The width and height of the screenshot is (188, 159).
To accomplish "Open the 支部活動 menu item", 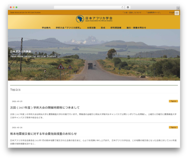I will click(91, 28).
